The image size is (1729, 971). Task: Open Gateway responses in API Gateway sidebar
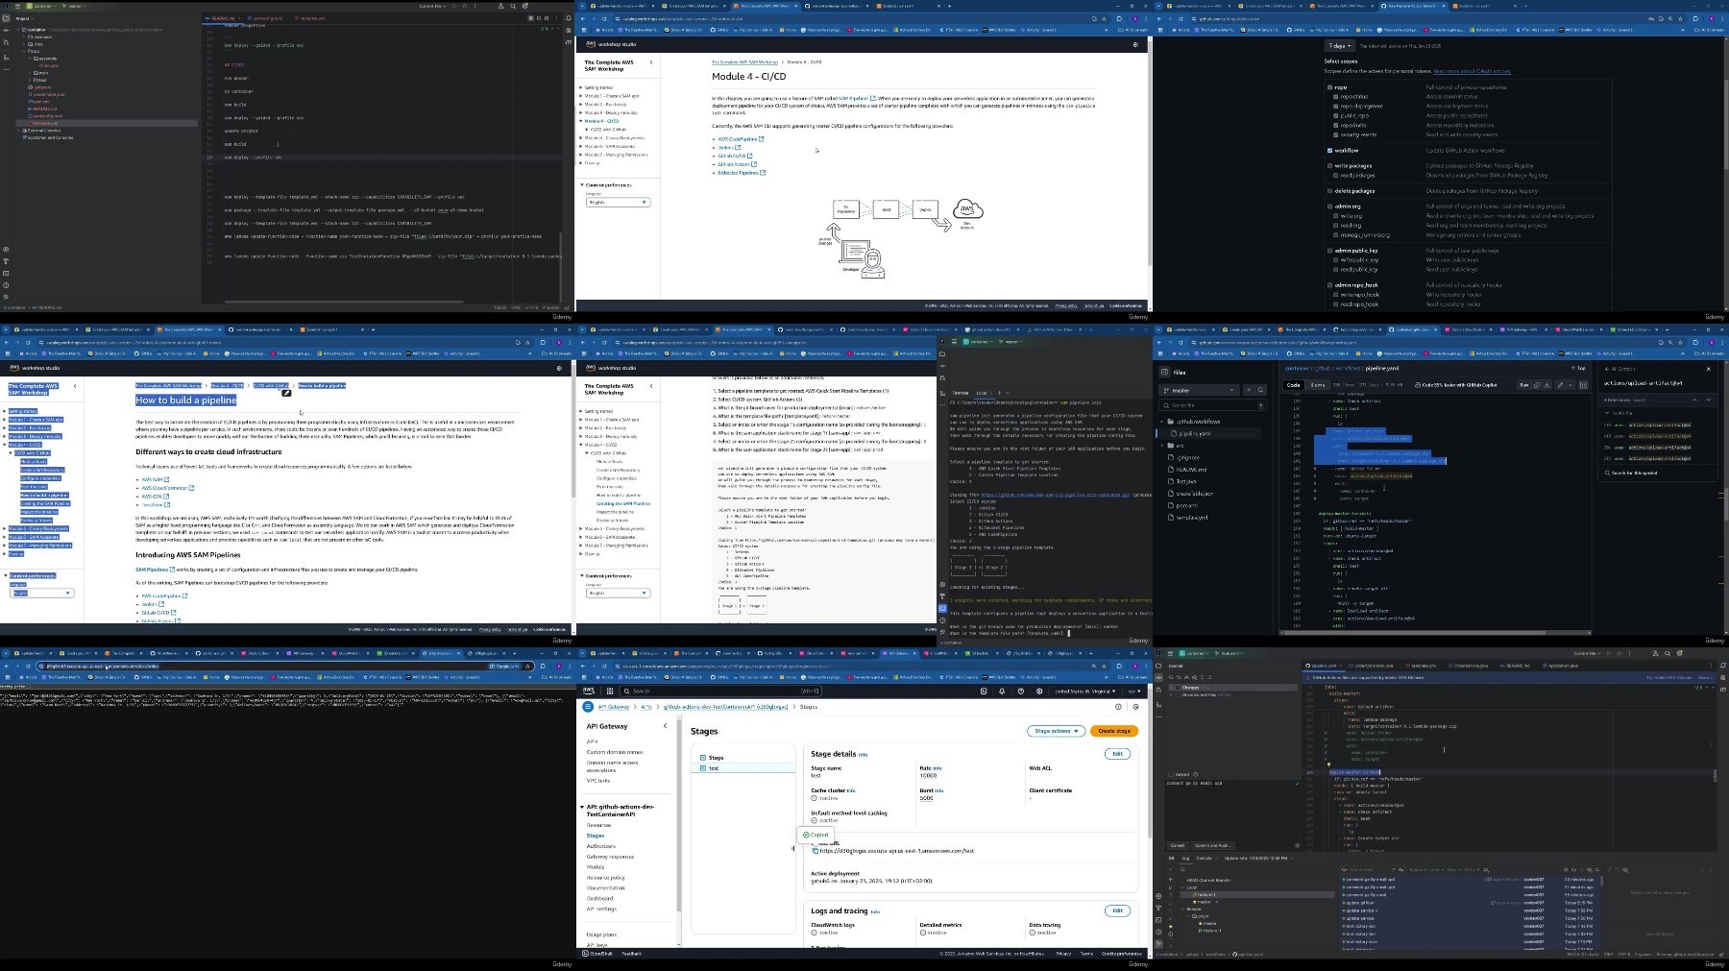[x=611, y=857]
